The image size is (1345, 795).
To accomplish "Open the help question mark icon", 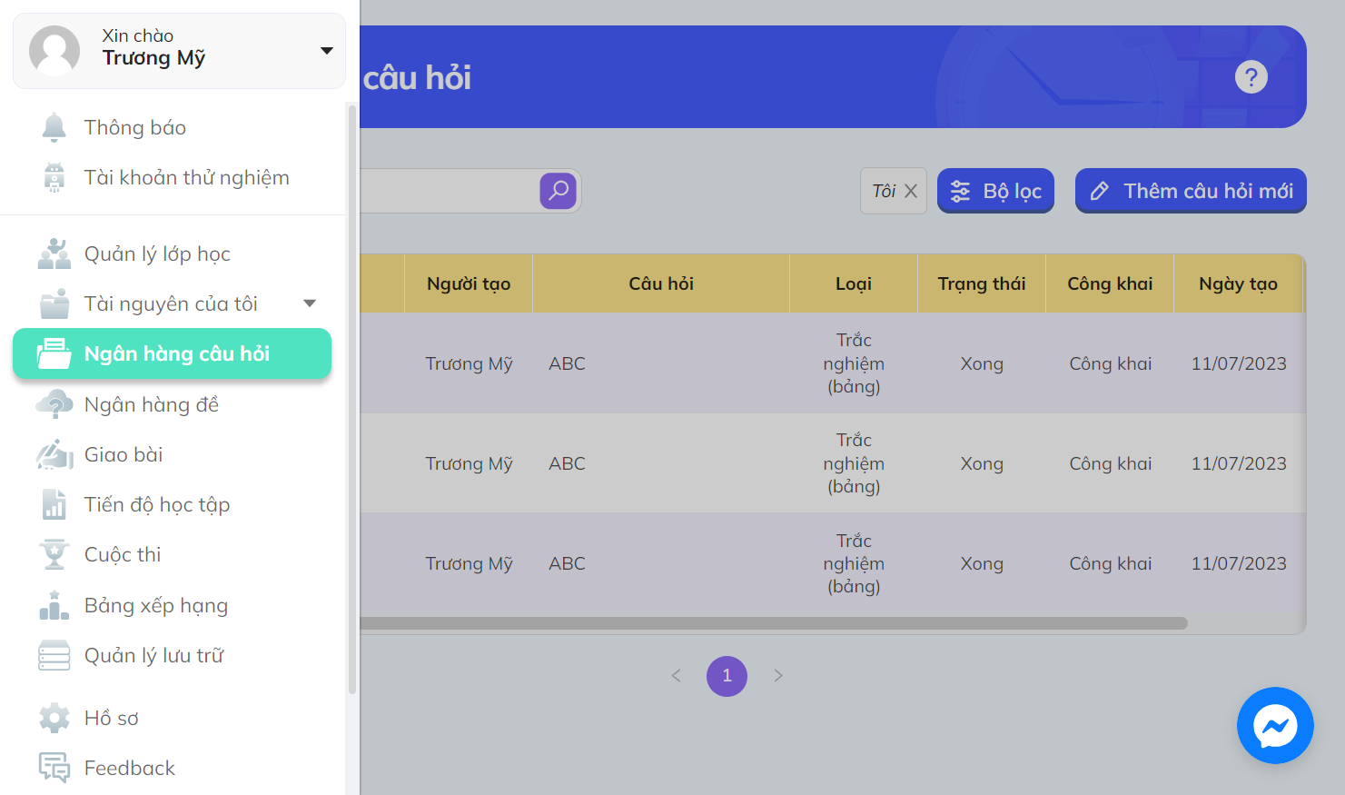I will pyautogui.click(x=1251, y=77).
